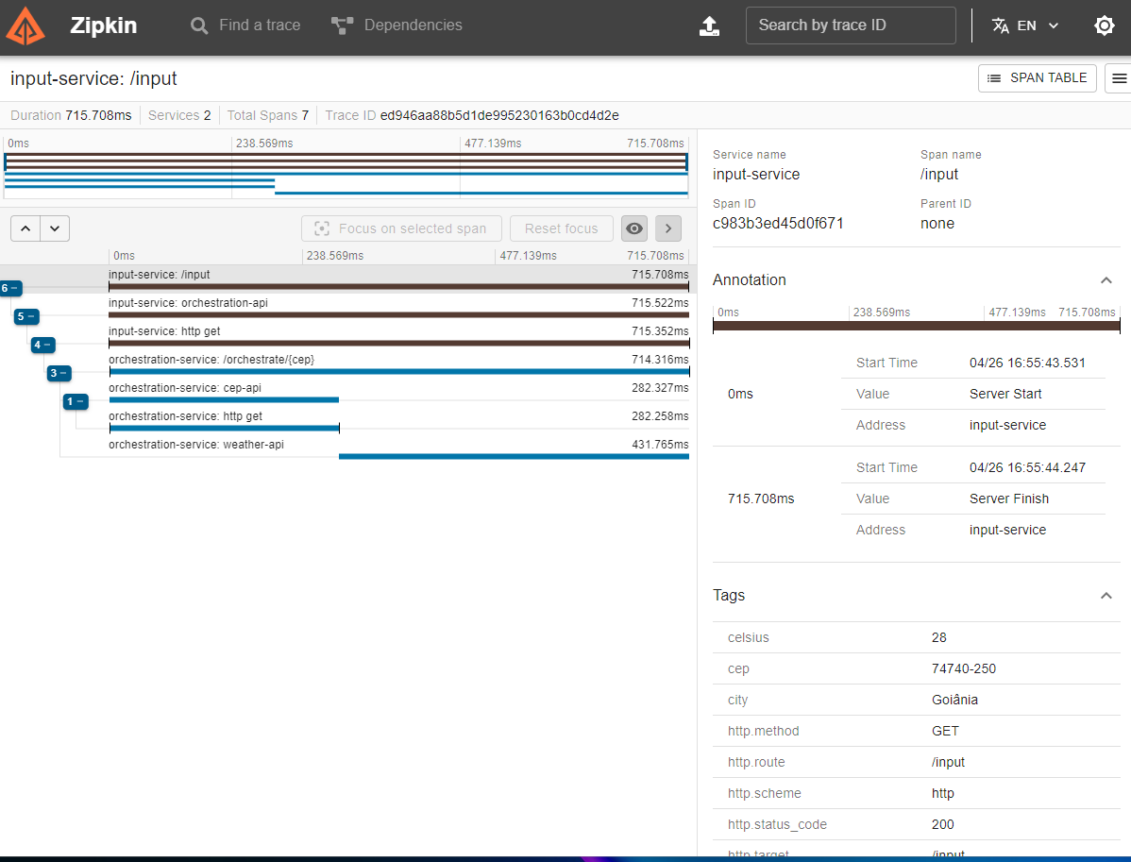
Task: Click the Total Spans 7 label
Action: point(267,115)
